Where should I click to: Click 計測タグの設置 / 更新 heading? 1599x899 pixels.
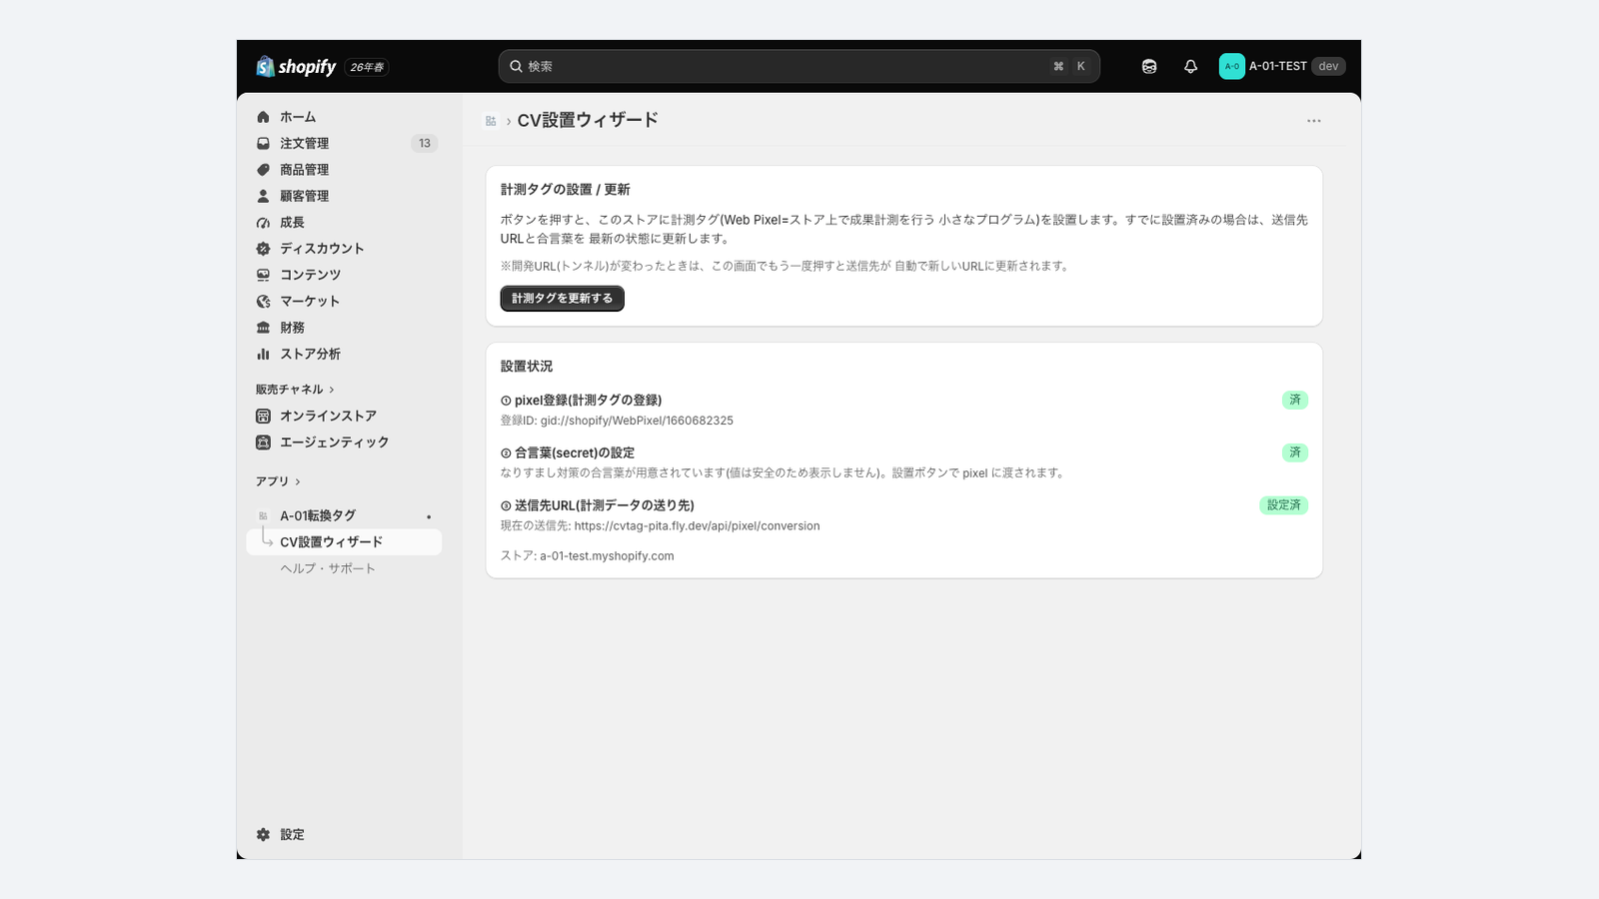point(566,189)
